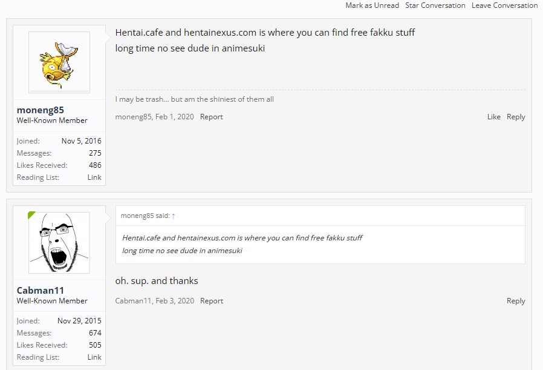
Task: Report moneng85's message
Action: (x=212, y=117)
